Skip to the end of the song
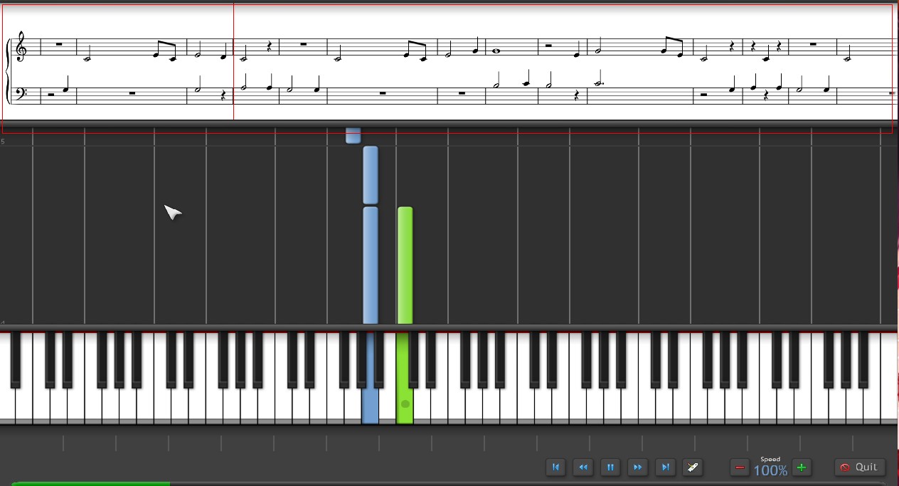The image size is (899, 486). [665, 467]
